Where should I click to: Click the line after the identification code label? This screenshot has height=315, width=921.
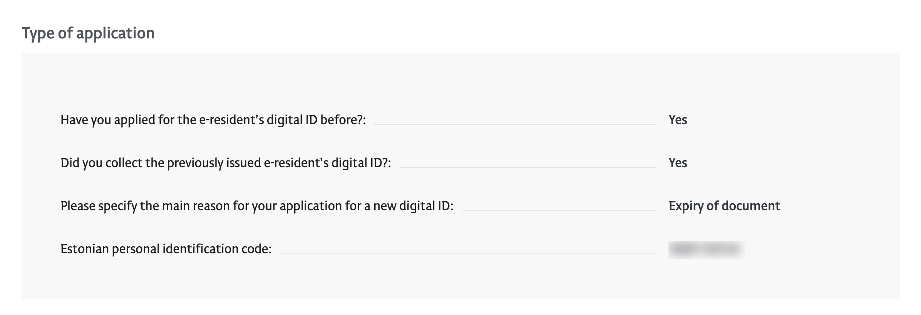tap(469, 254)
